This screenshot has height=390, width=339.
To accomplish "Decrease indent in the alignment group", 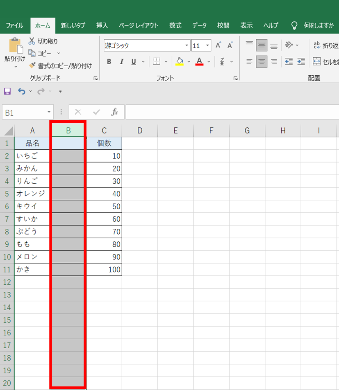I will pyautogui.click(x=289, y=61).
